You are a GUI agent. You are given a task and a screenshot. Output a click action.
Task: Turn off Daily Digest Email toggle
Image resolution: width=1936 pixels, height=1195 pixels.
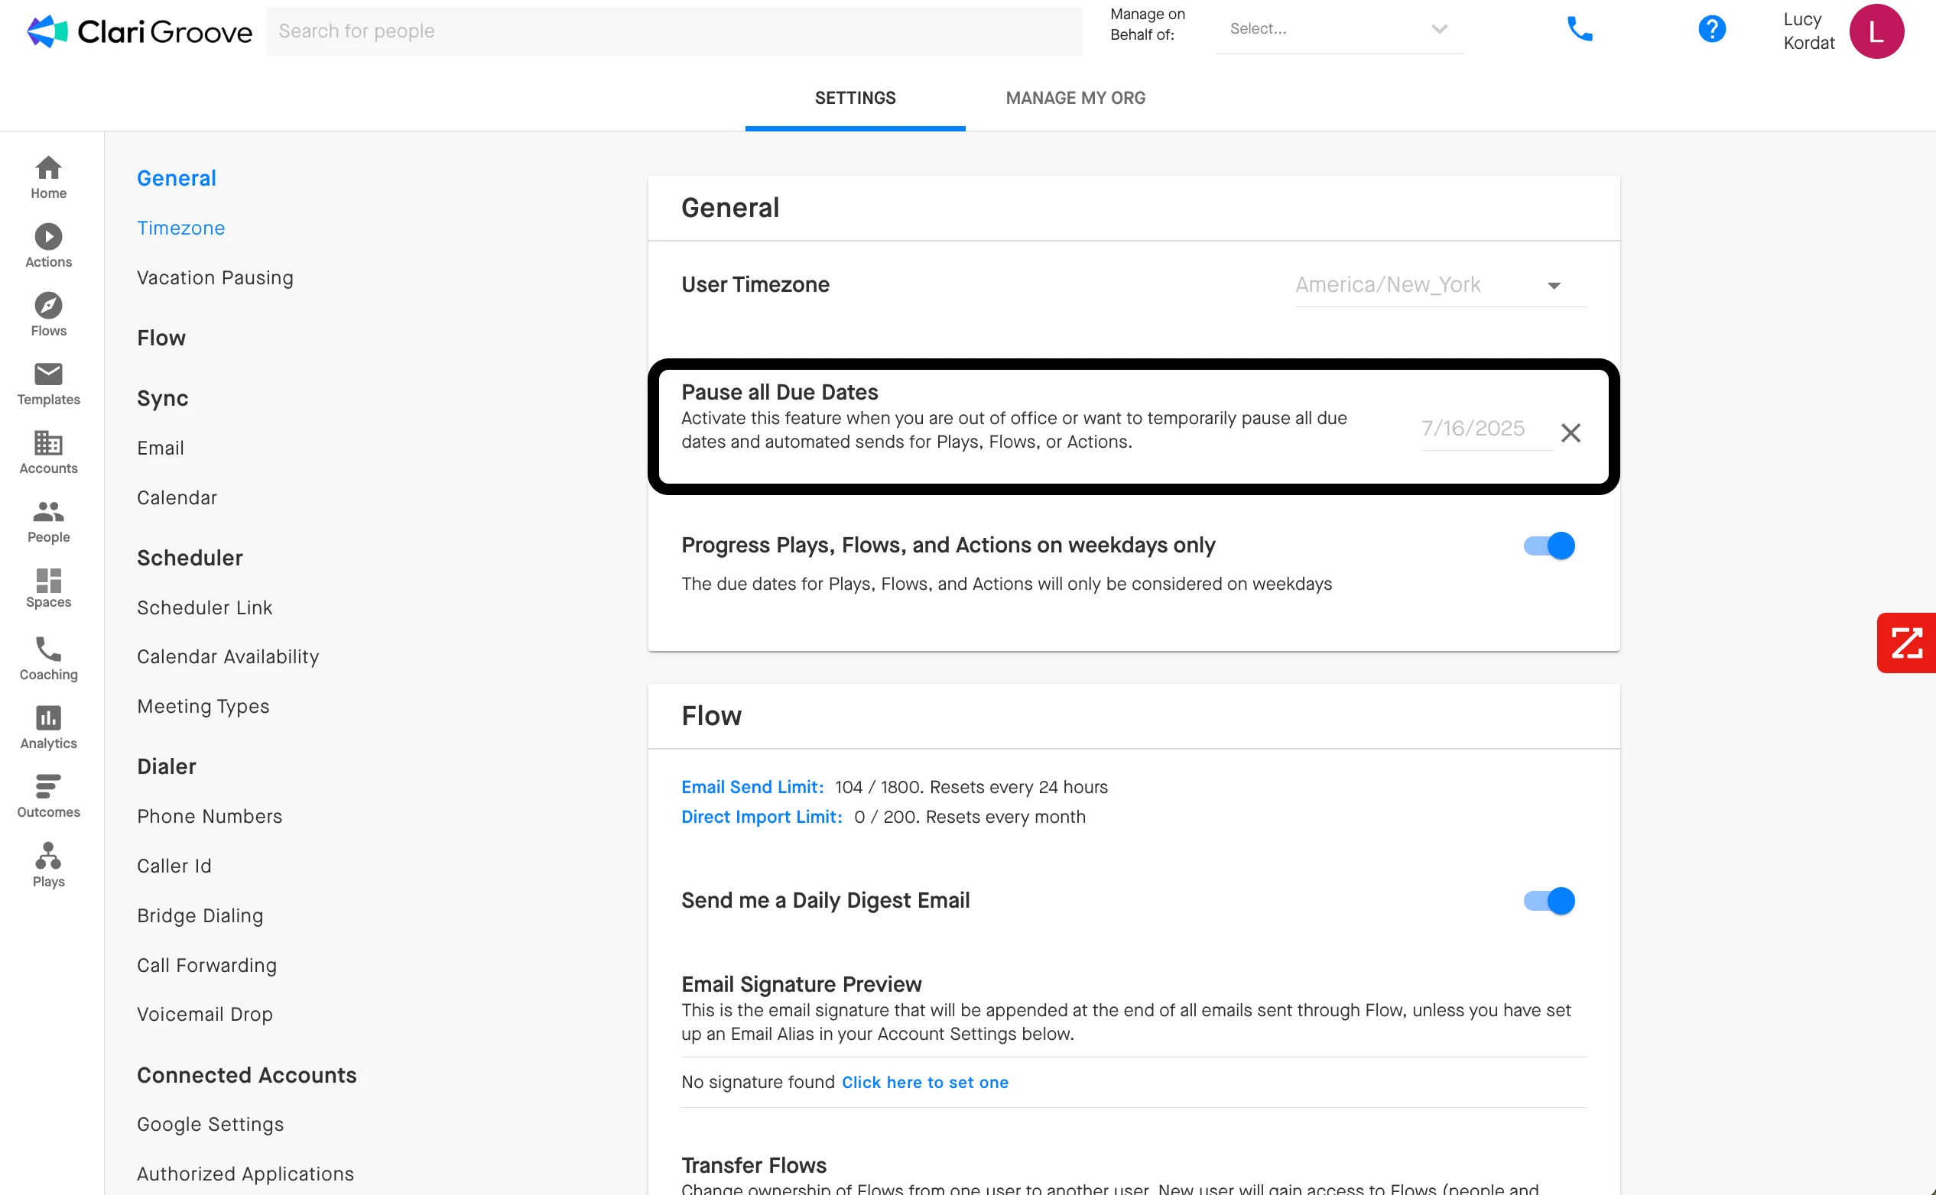click(x=1548, y=900)
